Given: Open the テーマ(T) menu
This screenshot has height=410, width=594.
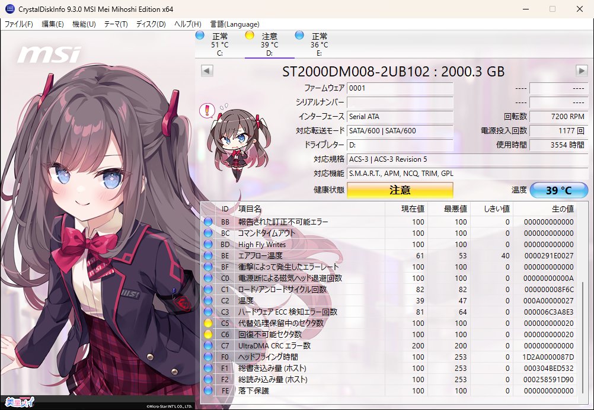Looking at the screenshot, I should click(x=116, y=24).
